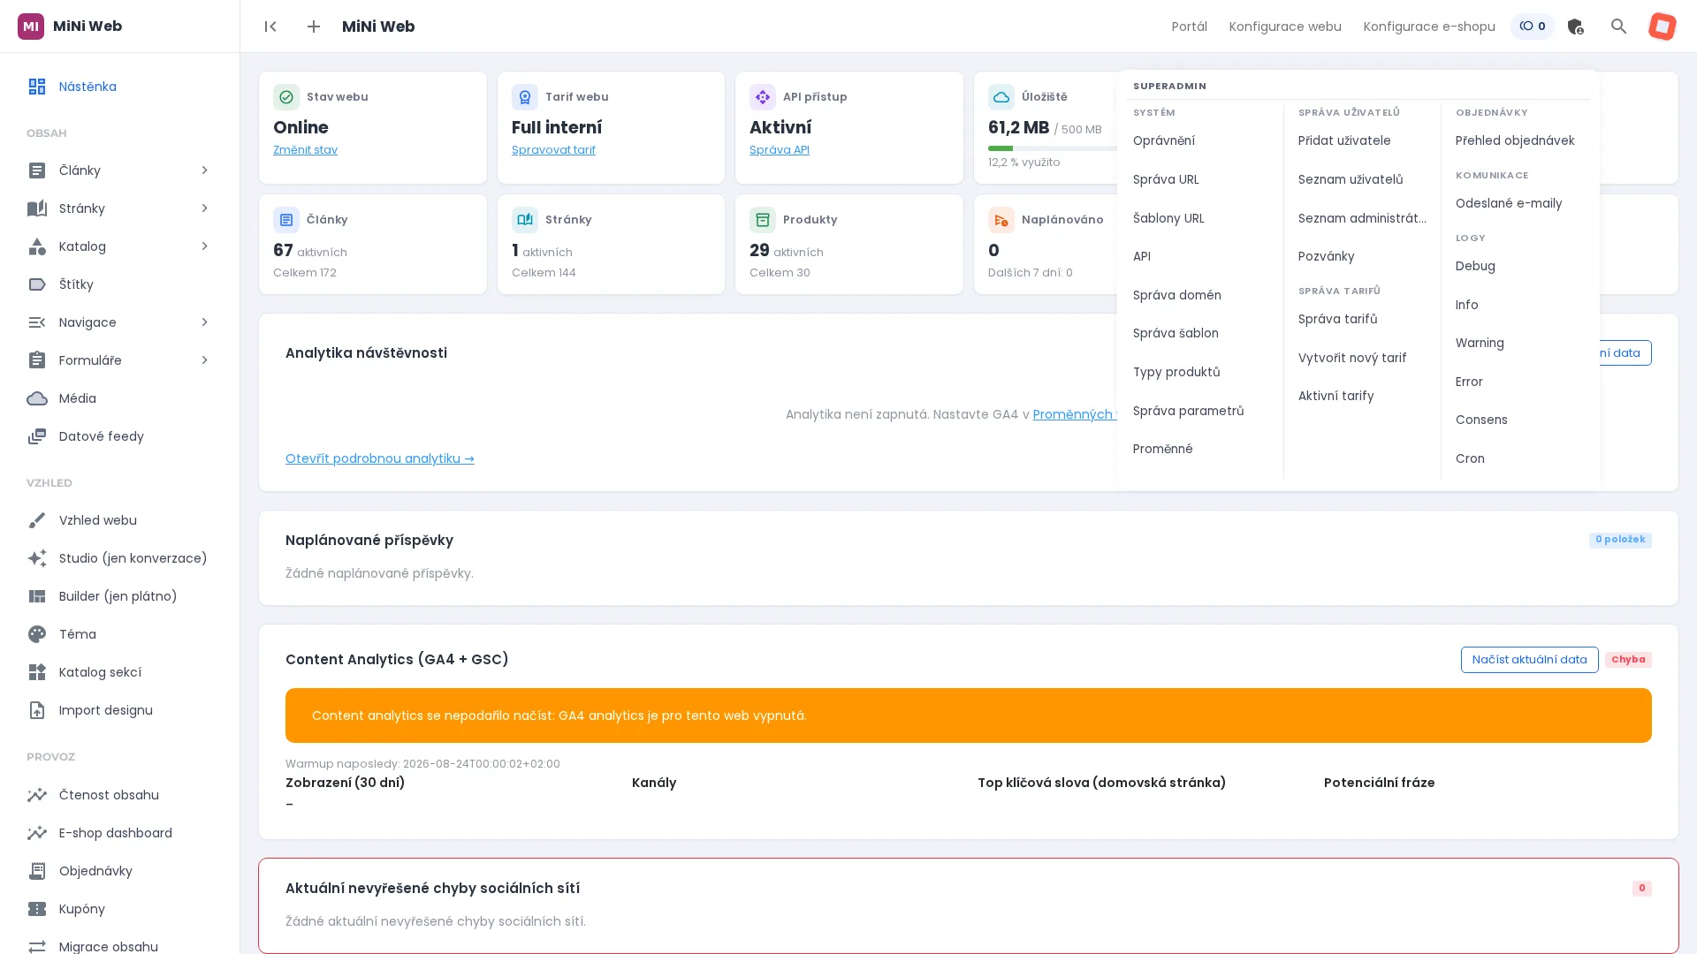
Task: Click the Stav webu checkmark icon
Action: tap(286, 97)
